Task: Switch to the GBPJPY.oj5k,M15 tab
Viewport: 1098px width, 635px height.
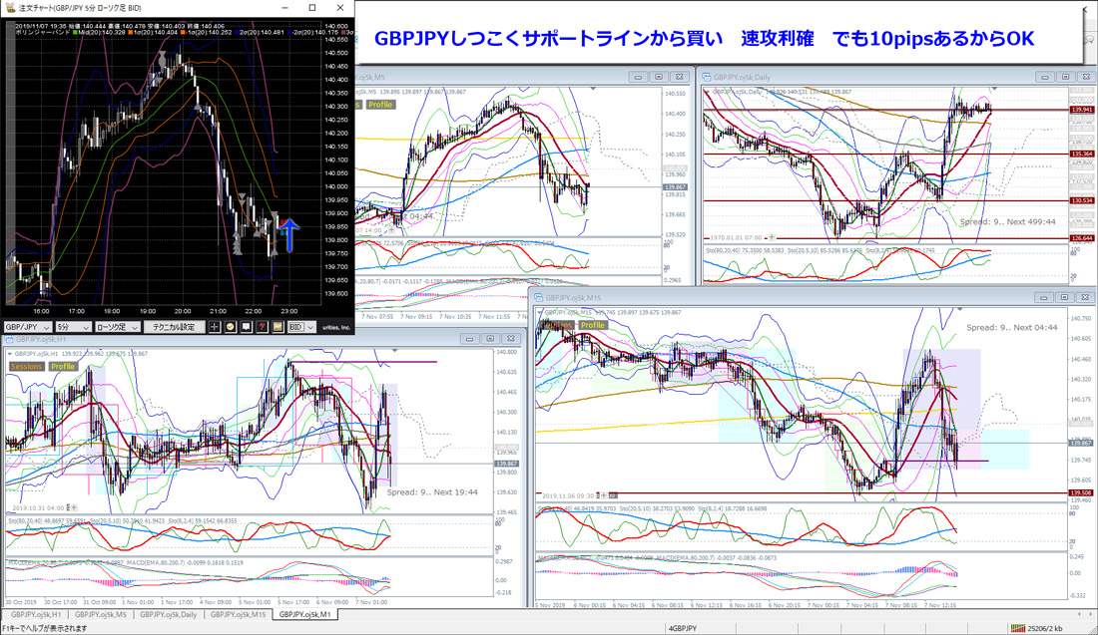Action: (239, 615)
